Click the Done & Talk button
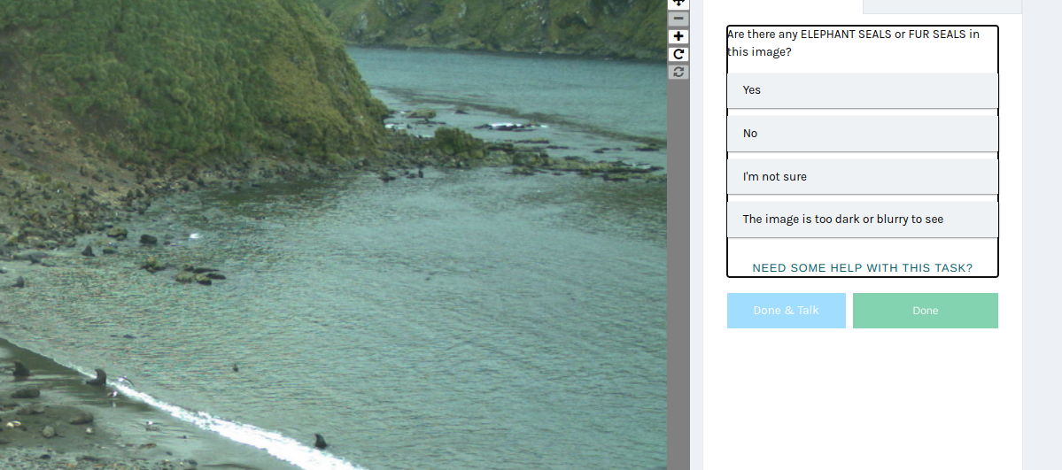This screenshot has width=1062, height=470. coord(787,310)
